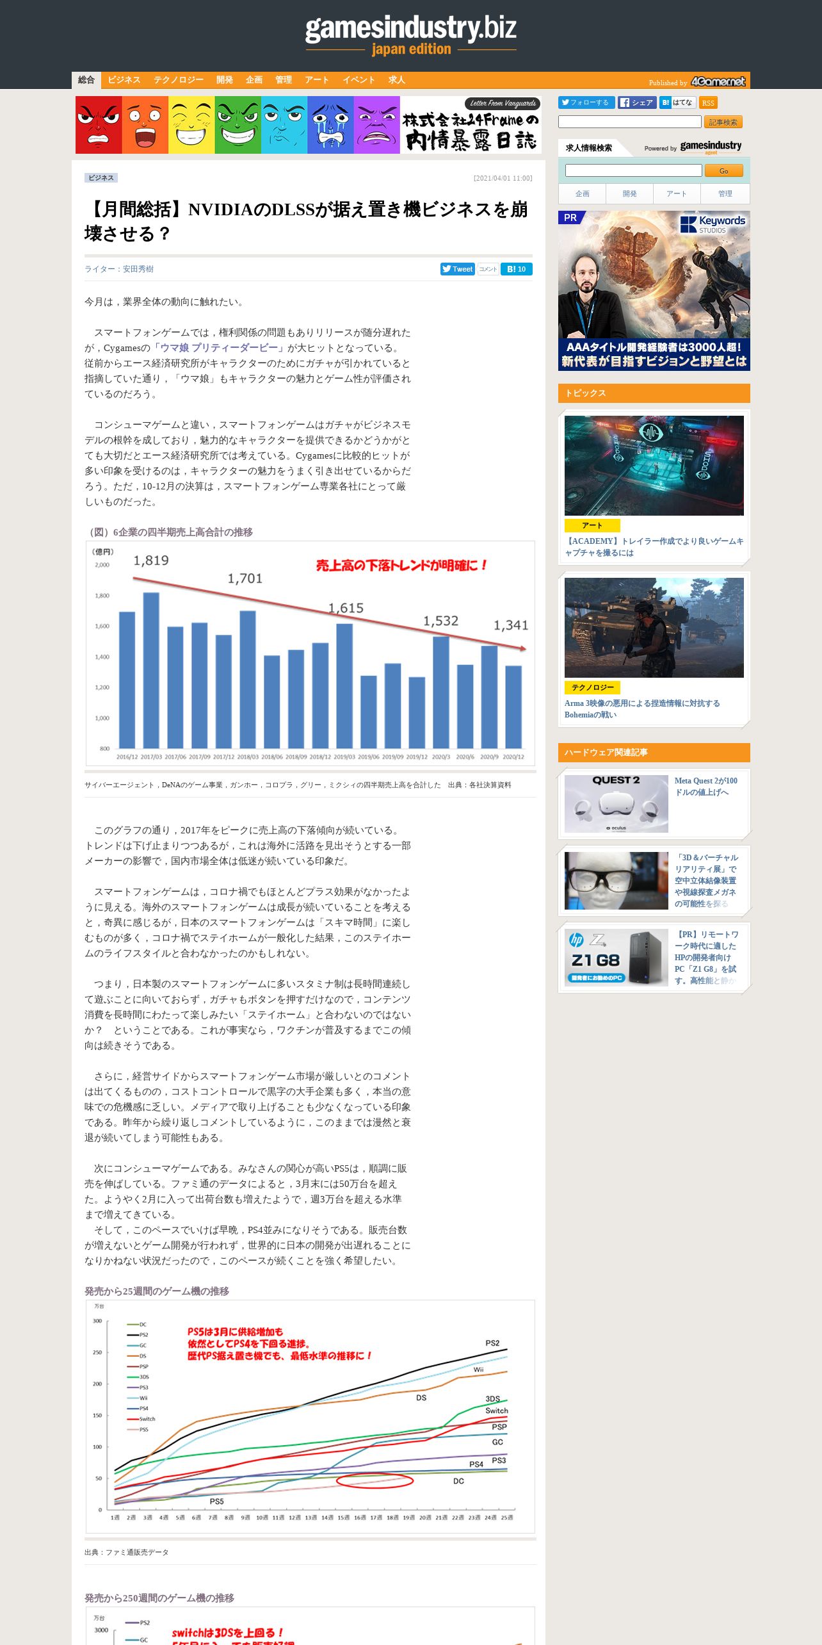Click the 求人情報検索 tab label
The width and height of the screenshot is (822, 1645).
[588, 148]
